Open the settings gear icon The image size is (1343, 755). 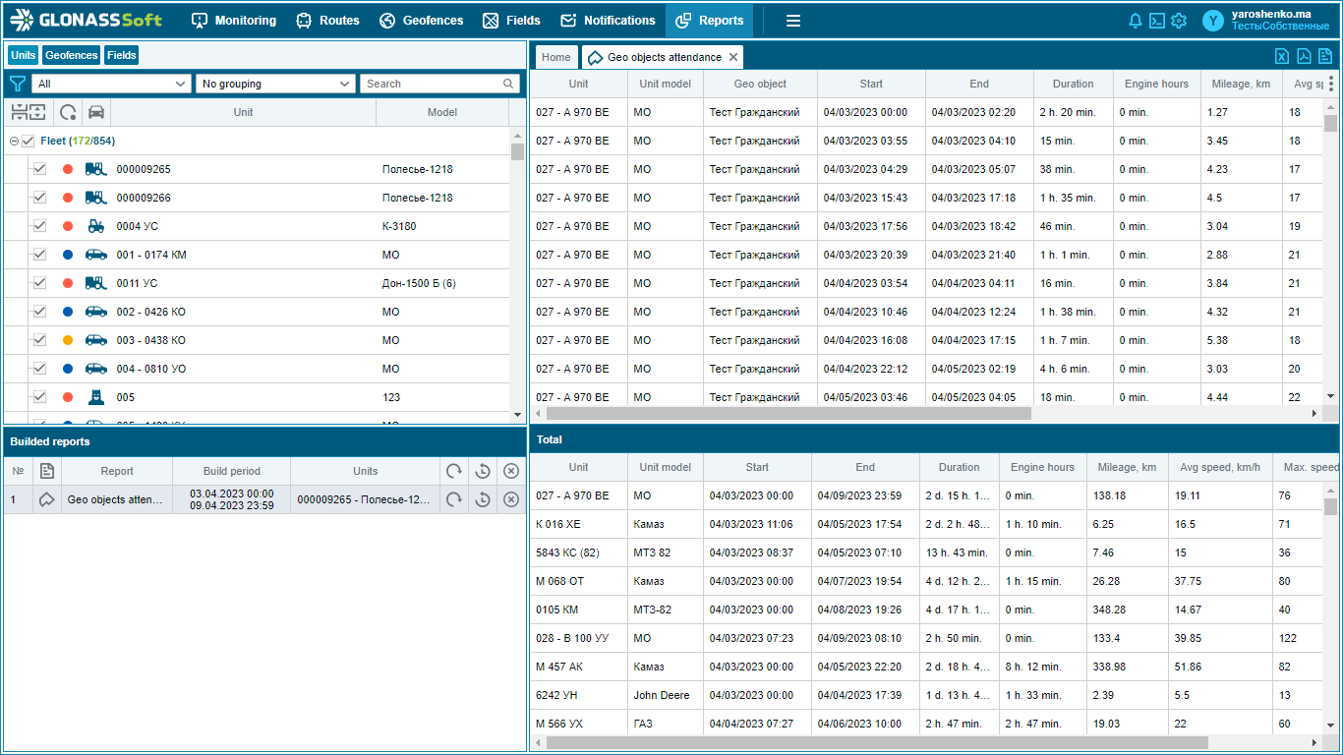point(1179,21)
